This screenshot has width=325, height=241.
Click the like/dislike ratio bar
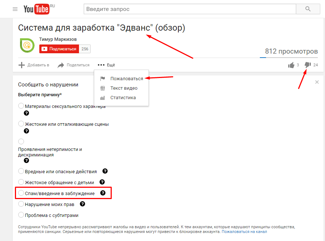(289, 58)
